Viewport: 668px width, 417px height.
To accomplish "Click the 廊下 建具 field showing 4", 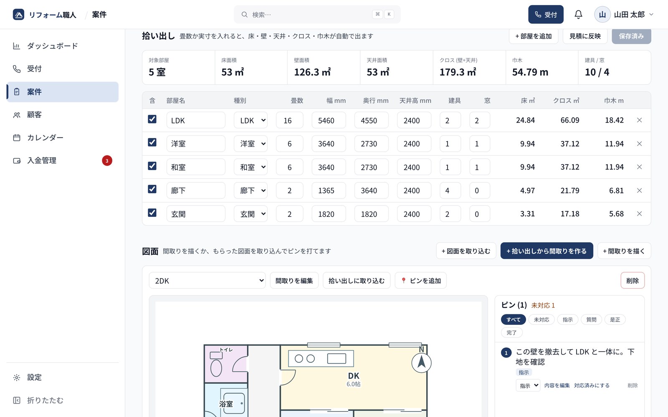I will 450,190.
